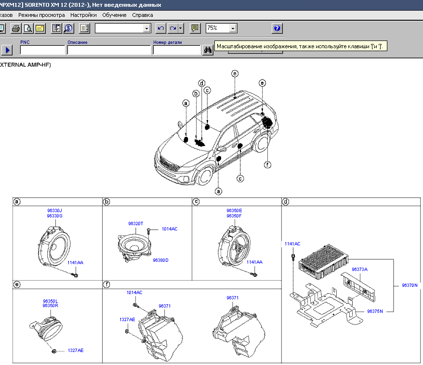Click the blue play arrow button
This screenshot has width=423, height=365.
(7, 50)
